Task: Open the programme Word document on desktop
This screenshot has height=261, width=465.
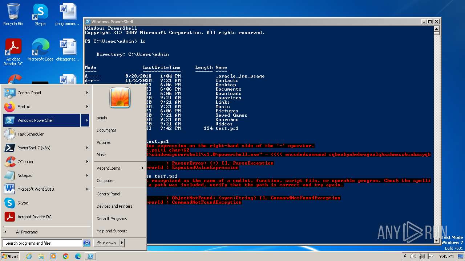Action: click(67, 14)
